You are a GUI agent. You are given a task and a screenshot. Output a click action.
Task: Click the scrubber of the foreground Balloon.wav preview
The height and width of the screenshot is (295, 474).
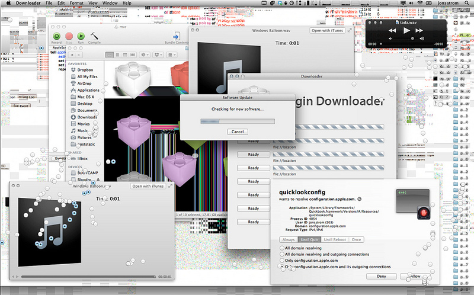88,277
